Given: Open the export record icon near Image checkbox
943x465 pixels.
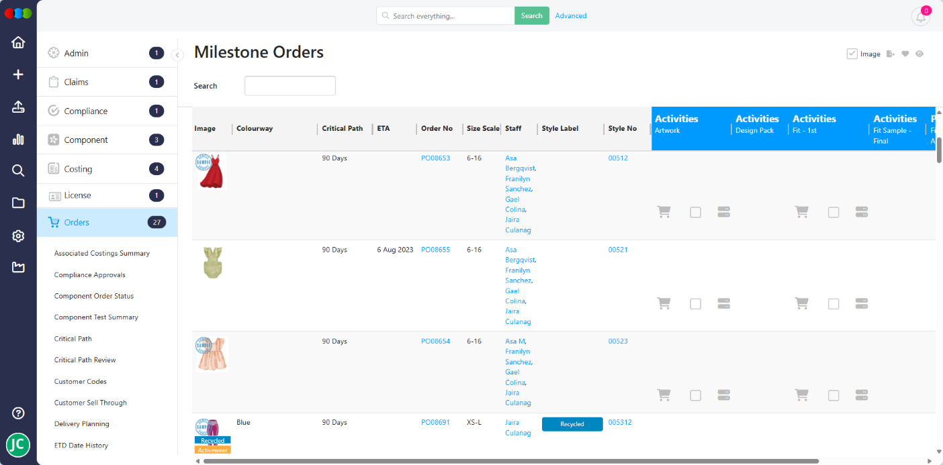Looking at the screenshot, I should pos(890,54).
